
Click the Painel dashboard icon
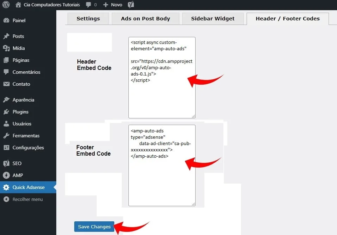[x=6, y=20]
